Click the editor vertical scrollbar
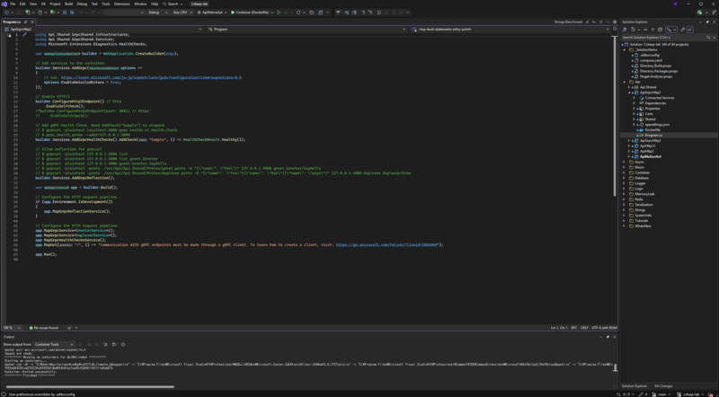Viewport: 719px width, 397px height. click(x=615, y=116)
